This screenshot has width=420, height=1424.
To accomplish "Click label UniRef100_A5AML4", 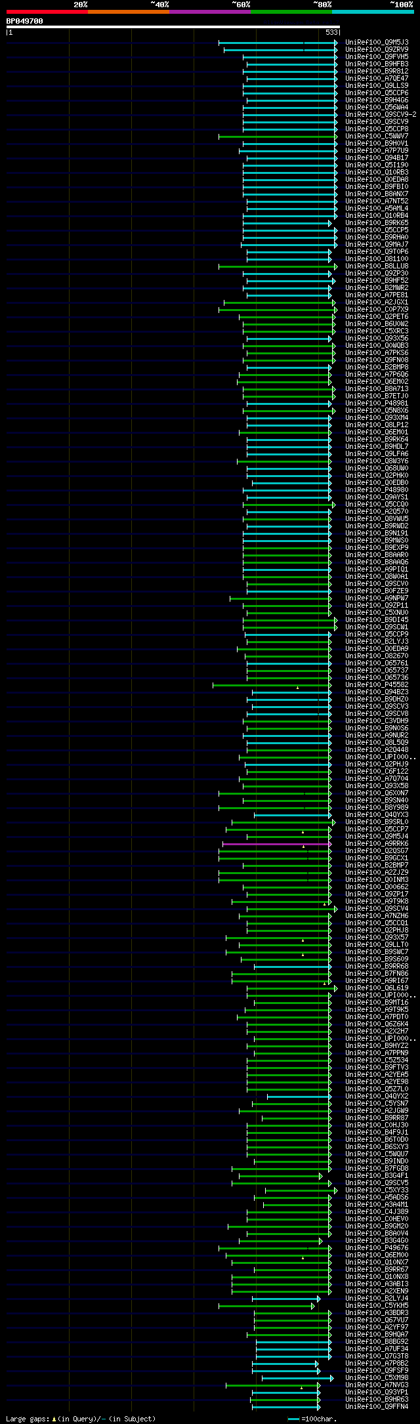I will tap(377, 208).
